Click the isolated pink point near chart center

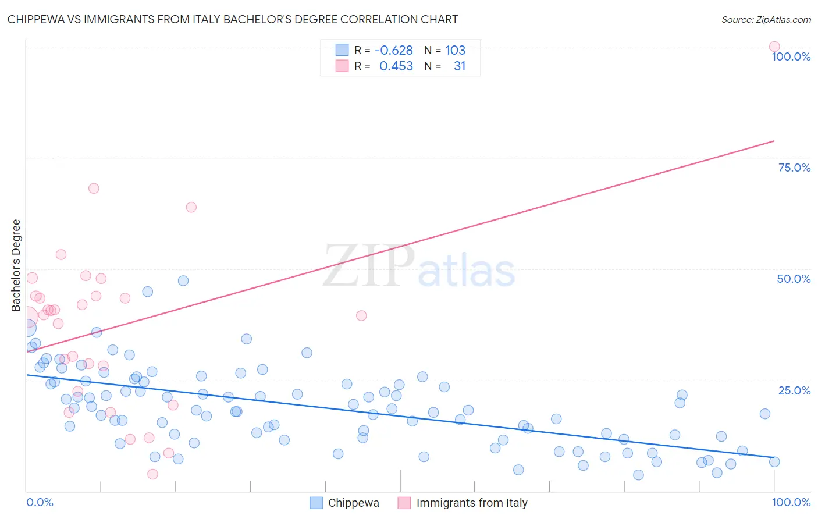click(x=361, y=315)
